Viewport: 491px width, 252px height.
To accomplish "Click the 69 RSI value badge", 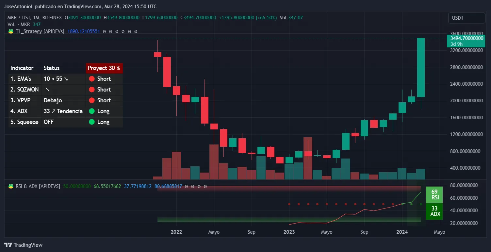I will click(434, 195).
